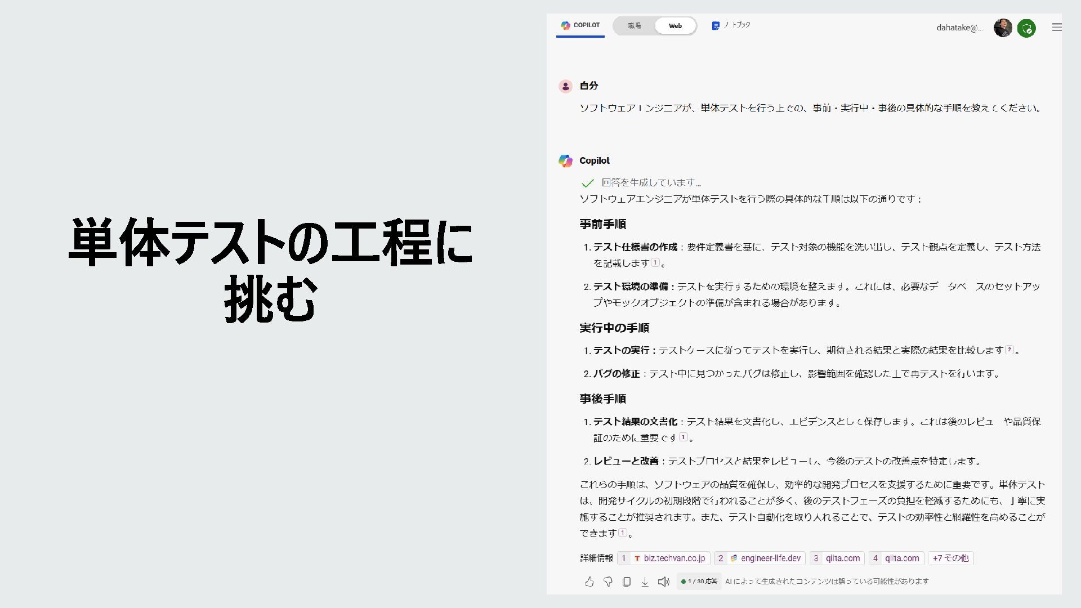Screen dimensions: 1081x608
Task: Switch toggle to Web mode
Action: click(x=675, y=26)
